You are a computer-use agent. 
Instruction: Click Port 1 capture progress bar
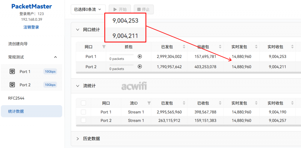coord(121,55)
